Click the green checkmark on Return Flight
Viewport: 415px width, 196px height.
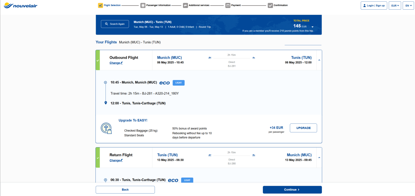pos(98,158)
